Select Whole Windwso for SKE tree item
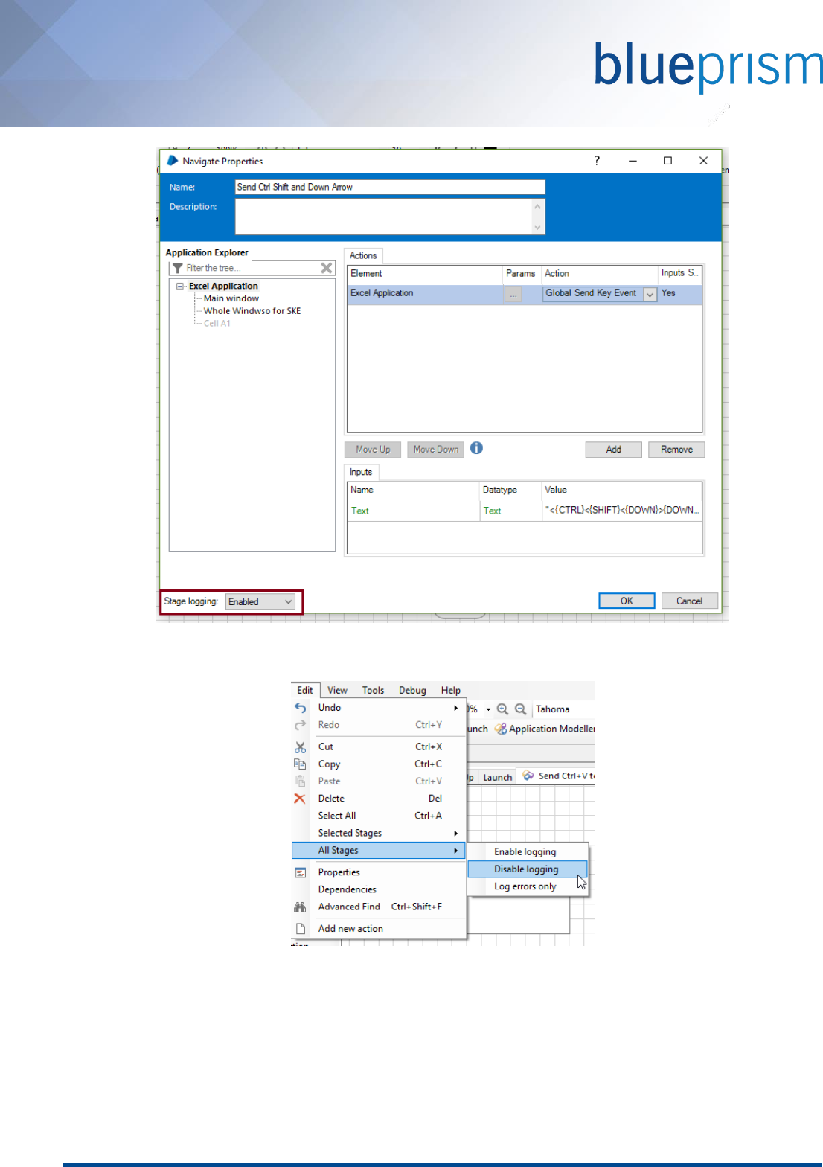This screenshot has height=1167, width=823. pyautogui.click(x=252, y=311)
